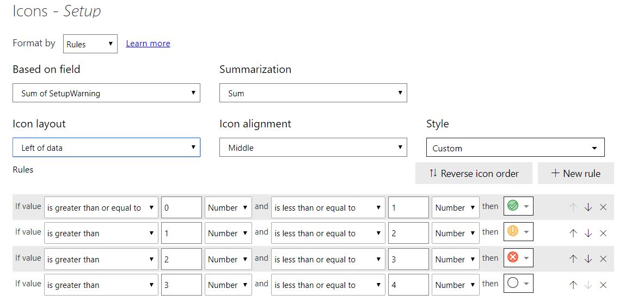Open the Icon alignment Middle dropdown
This screenshot has width=625, height=307.
click(x=313, y=148)
